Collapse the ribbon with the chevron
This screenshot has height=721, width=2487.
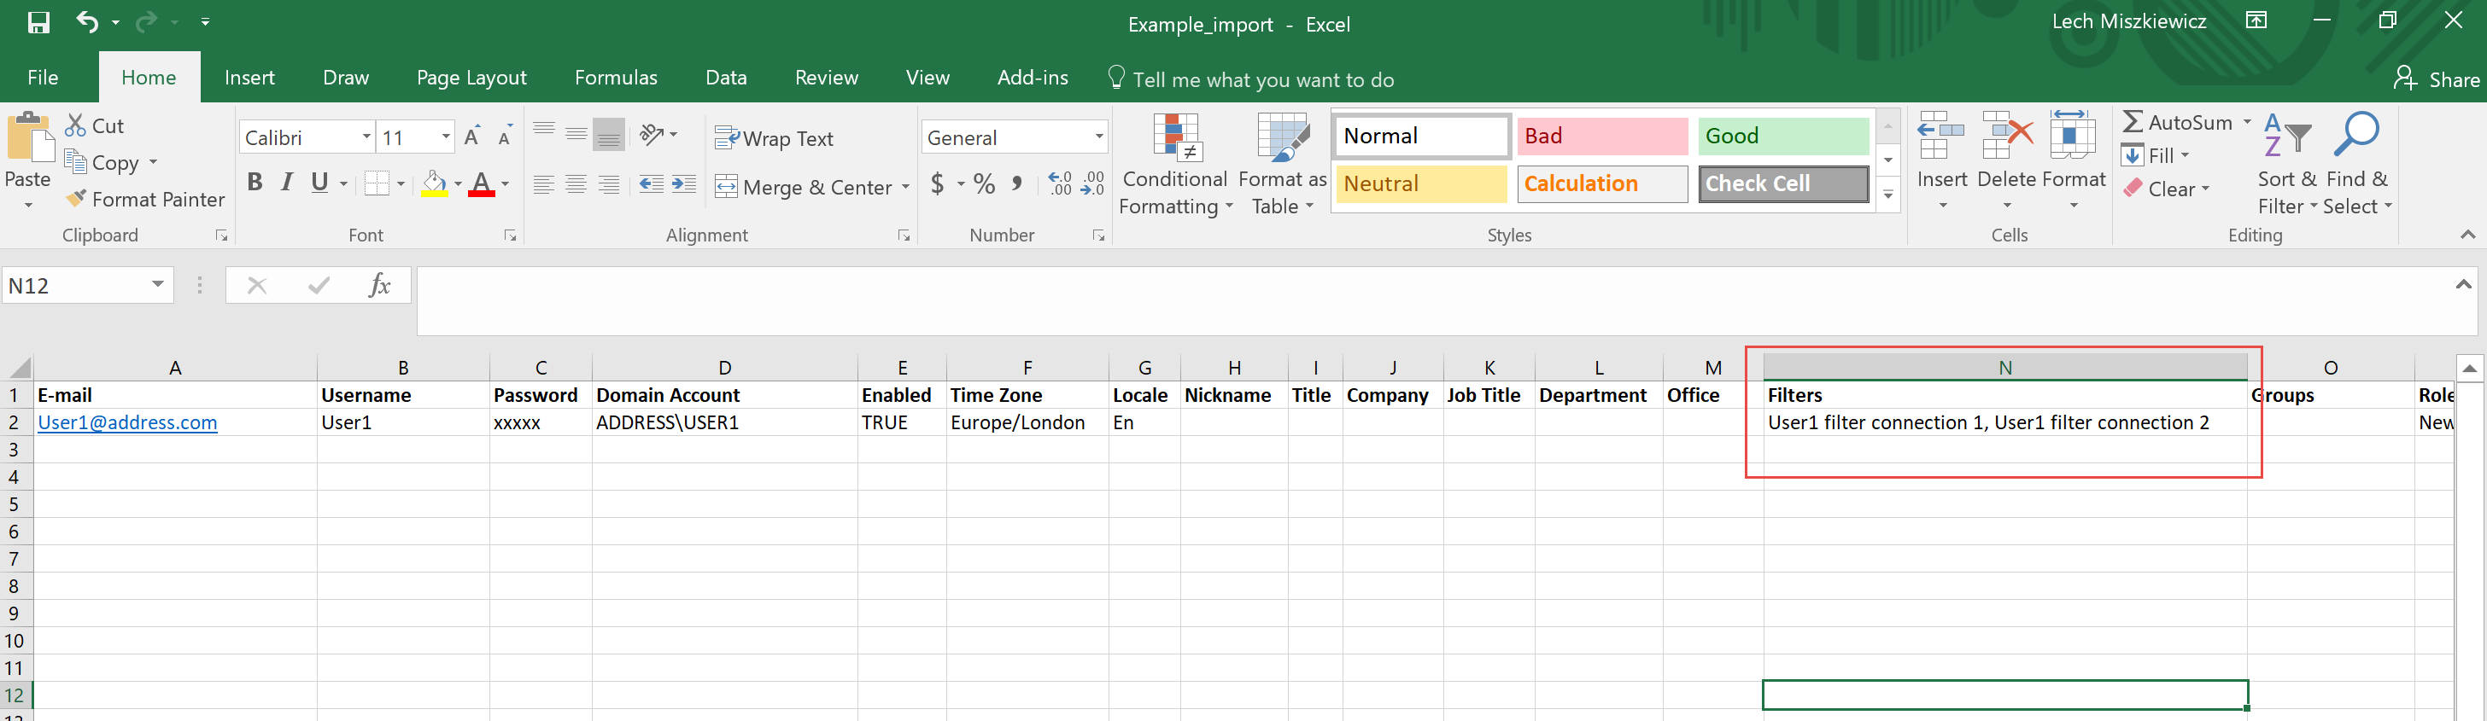[x=2467, y=235]
